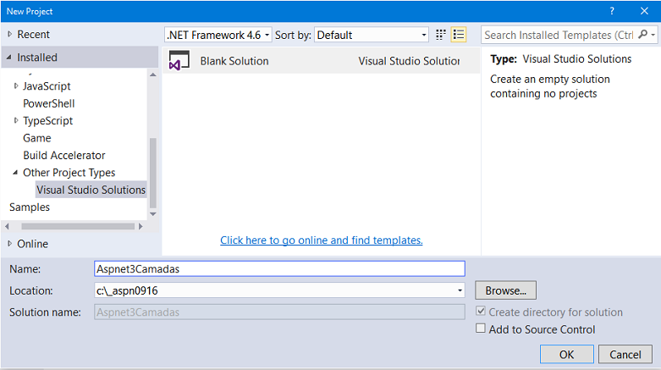Open the .NET Framework 4.6 dropdown

pos(218,35)
